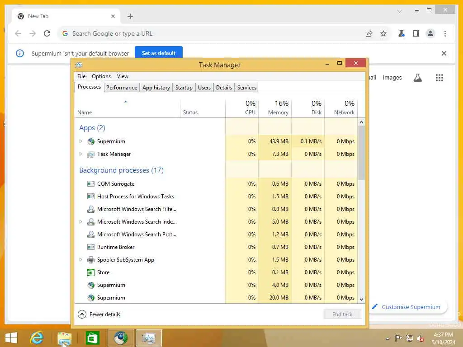Switch to the Performance tab
The height and width of the screenshot is (347, 463).
coord(122,88)
